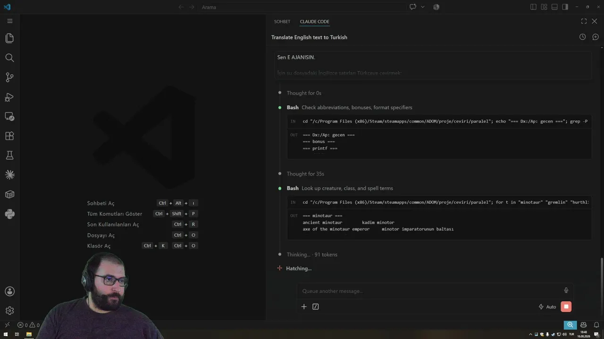Open the container box view in activity bar
This screenshot has width=604, height=339.
point(9,194)
